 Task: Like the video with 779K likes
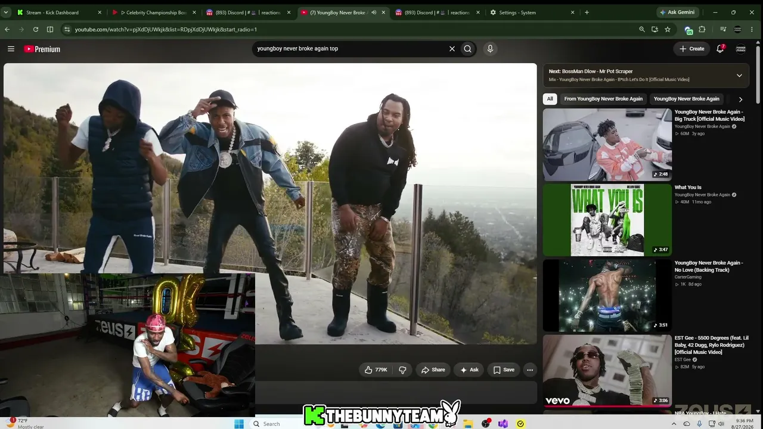click(x=376, y=370)
